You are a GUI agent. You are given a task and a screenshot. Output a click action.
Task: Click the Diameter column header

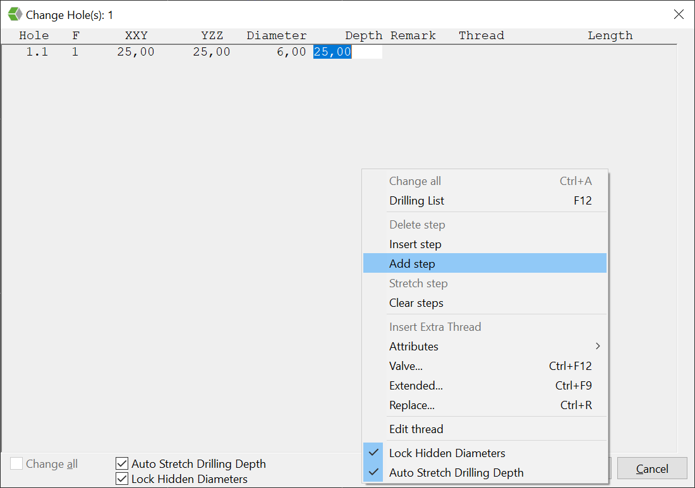pyautogui.click(x=277, y=35)
